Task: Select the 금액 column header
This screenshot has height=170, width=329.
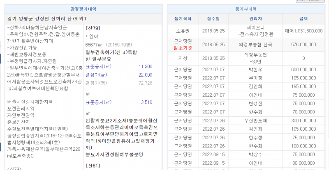Action: click(x=304, y=19)
